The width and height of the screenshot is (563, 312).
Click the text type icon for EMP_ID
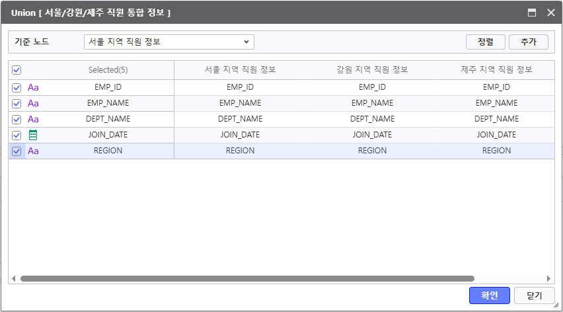33,87
